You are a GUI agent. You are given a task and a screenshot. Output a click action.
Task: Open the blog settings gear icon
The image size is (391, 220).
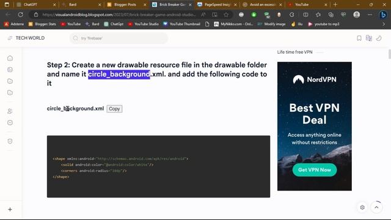tap(362, 207)
